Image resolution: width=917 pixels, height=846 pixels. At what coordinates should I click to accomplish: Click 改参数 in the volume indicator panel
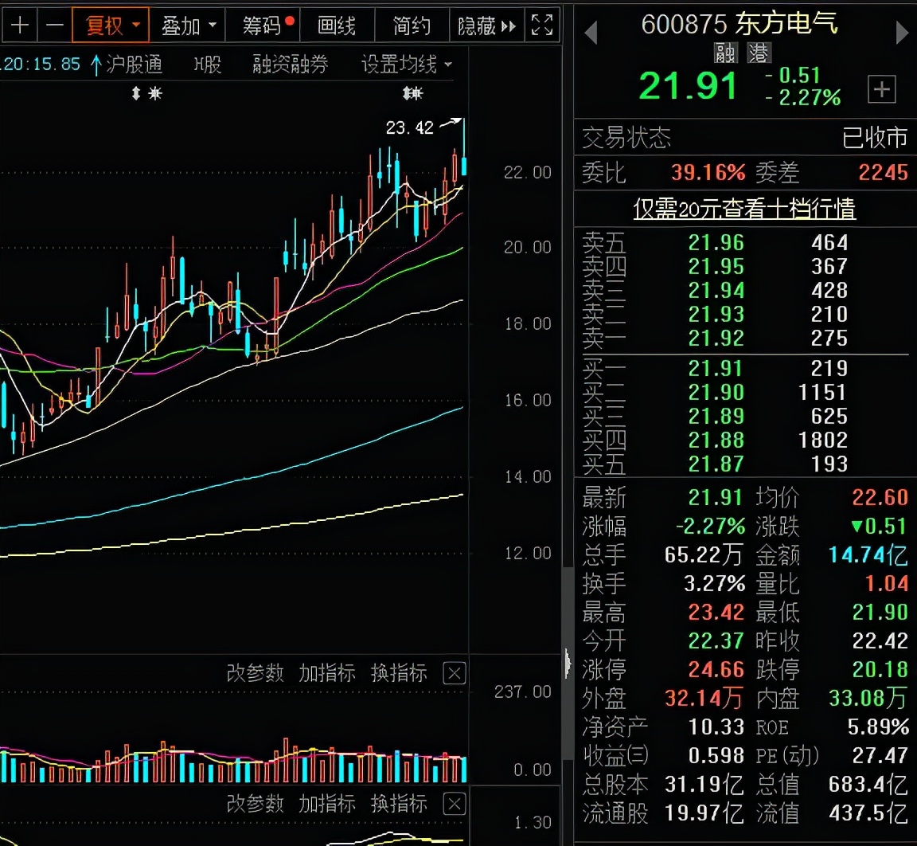pos(255,673)
